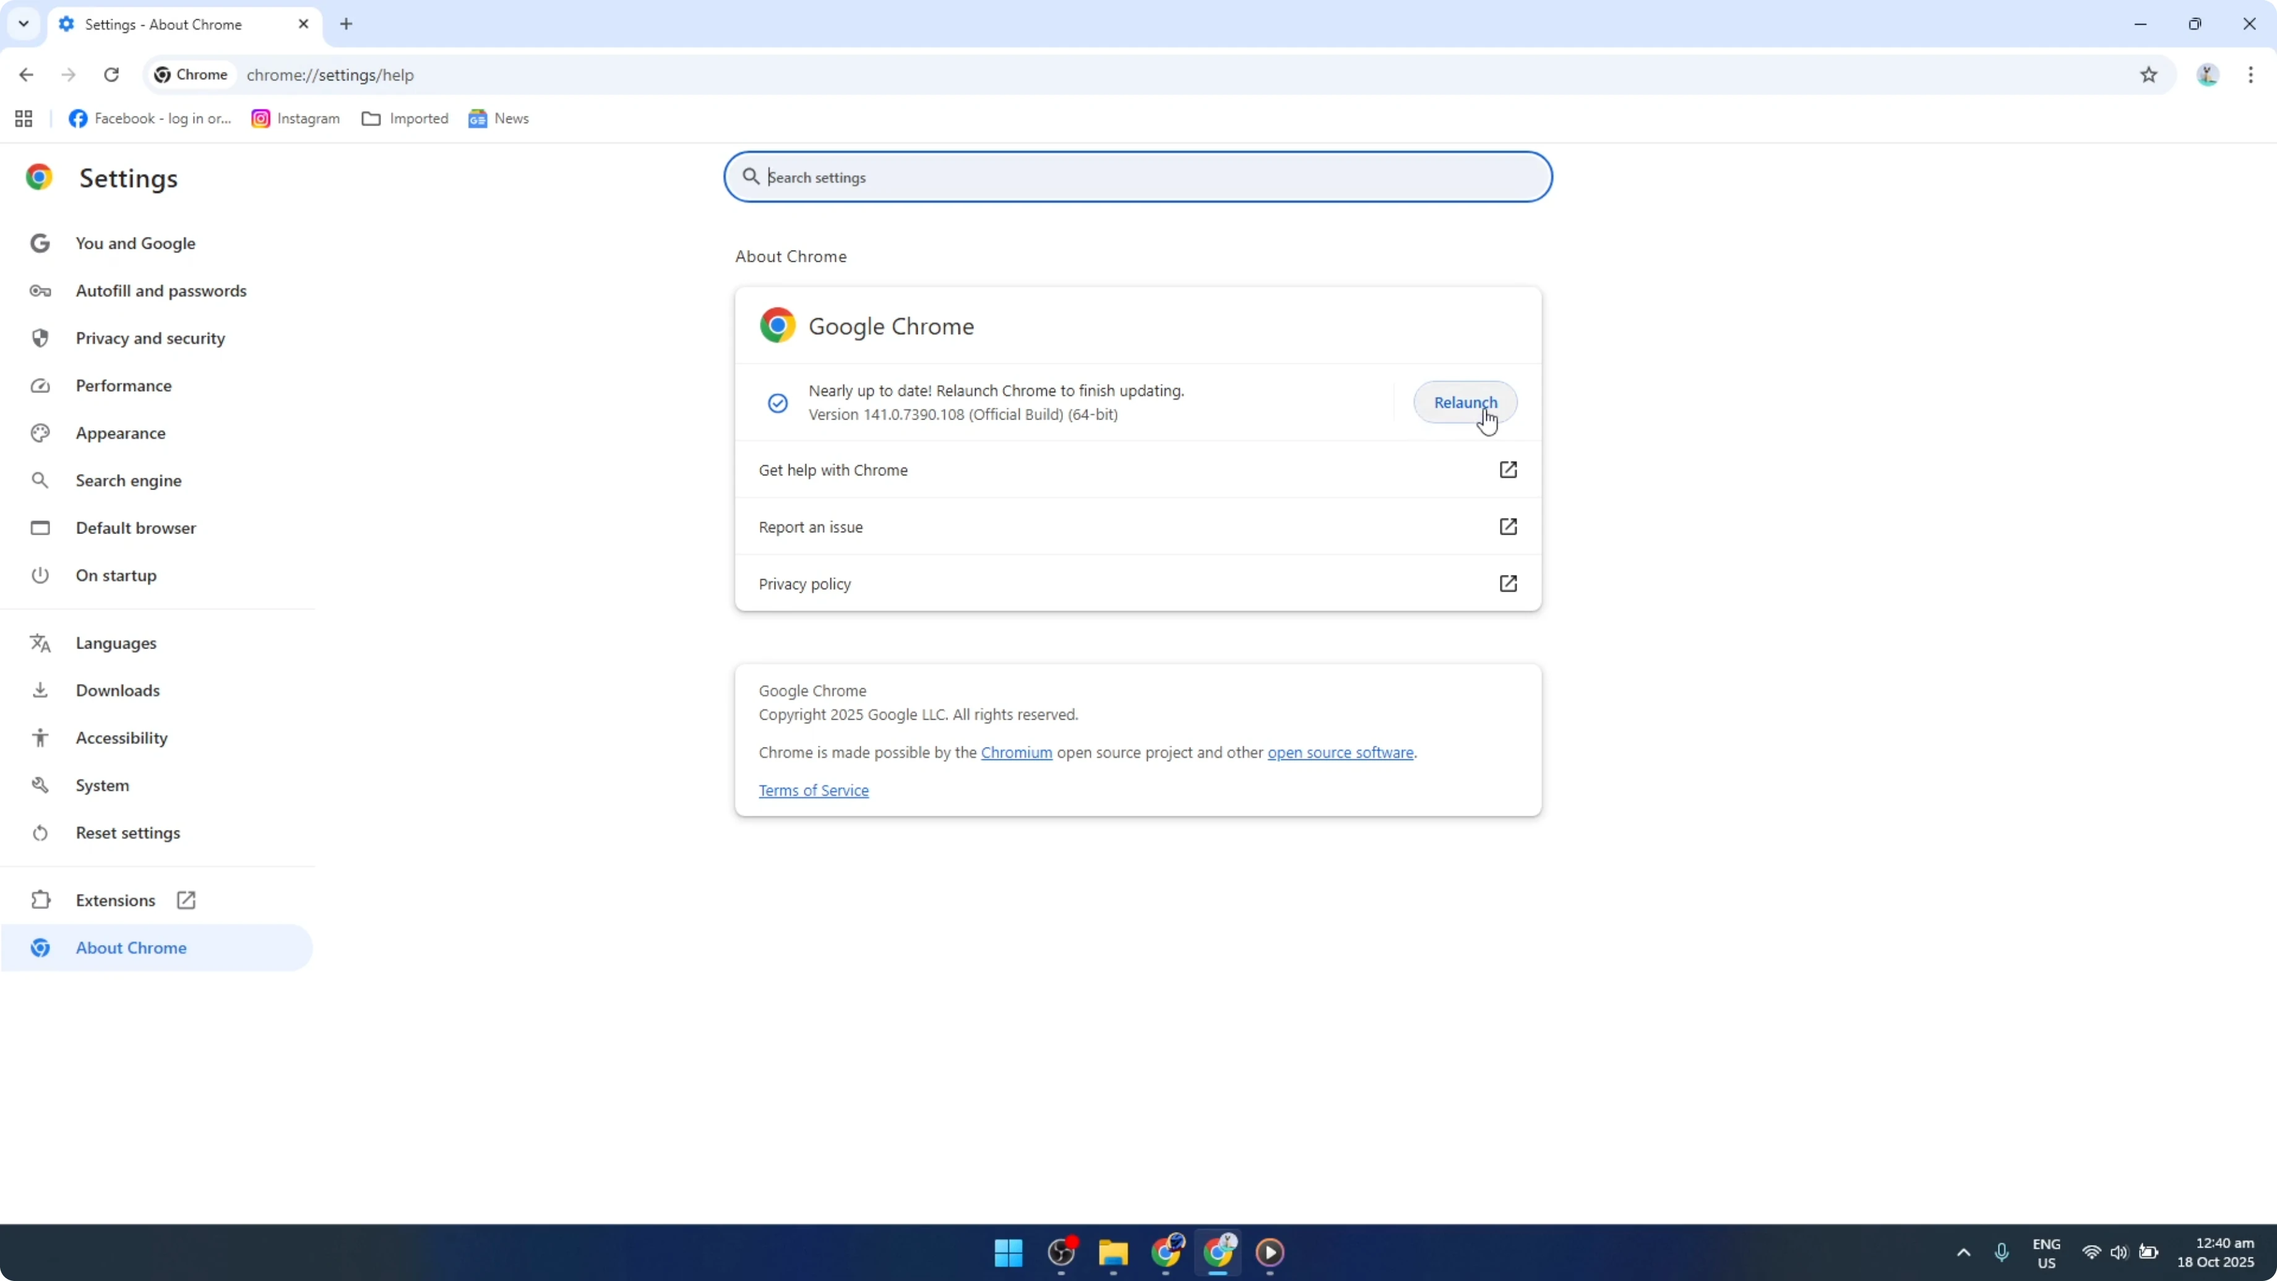The image size is (2277, 1281).
Task: Click the external-link icon beside Report an issue
Action: pos(1509,526)
